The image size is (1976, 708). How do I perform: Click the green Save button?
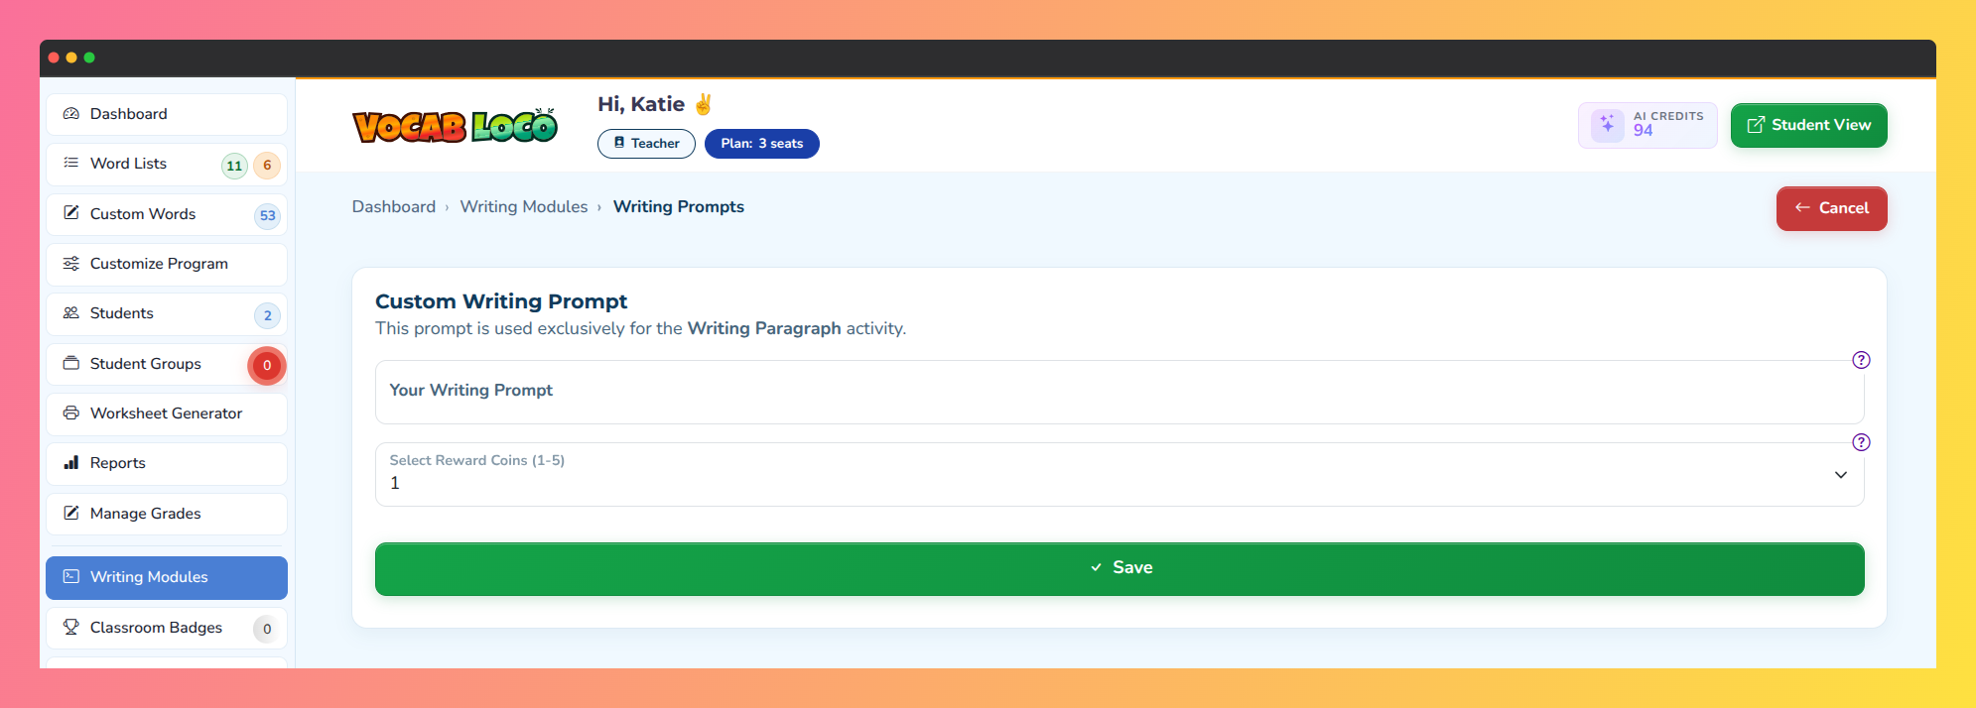coord(1120,569)
